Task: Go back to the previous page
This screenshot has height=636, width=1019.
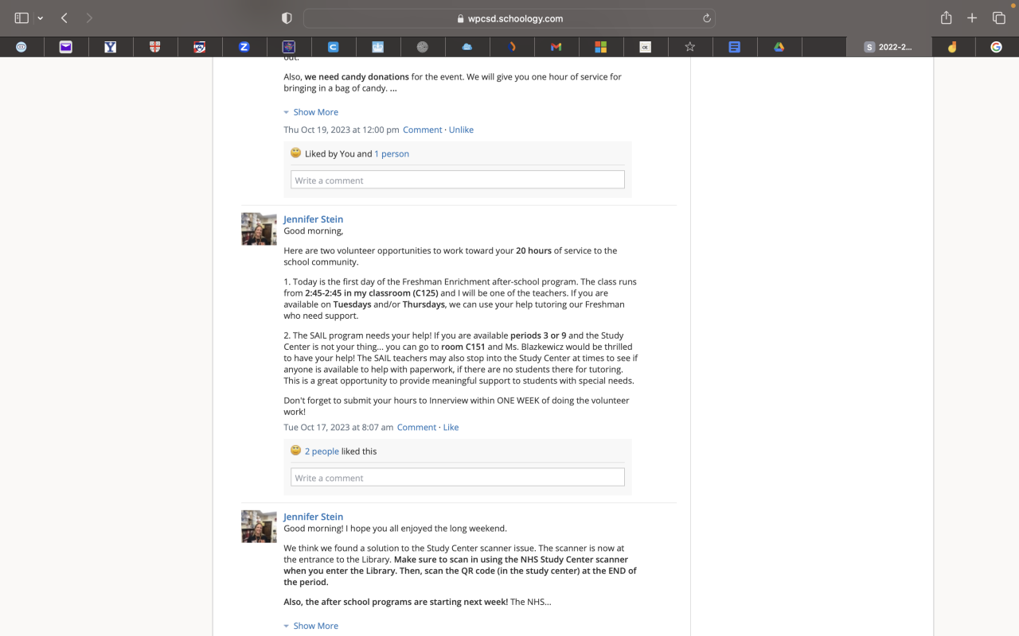Action: (x=64, y=18)
